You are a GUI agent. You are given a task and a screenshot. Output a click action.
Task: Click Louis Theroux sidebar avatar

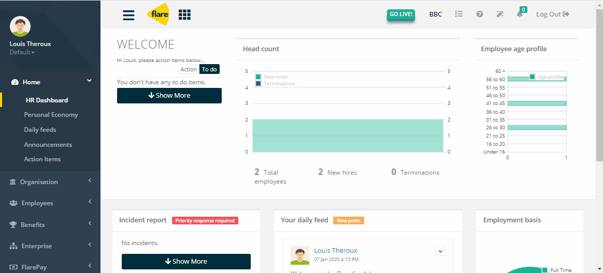click(x=20, y=26)
